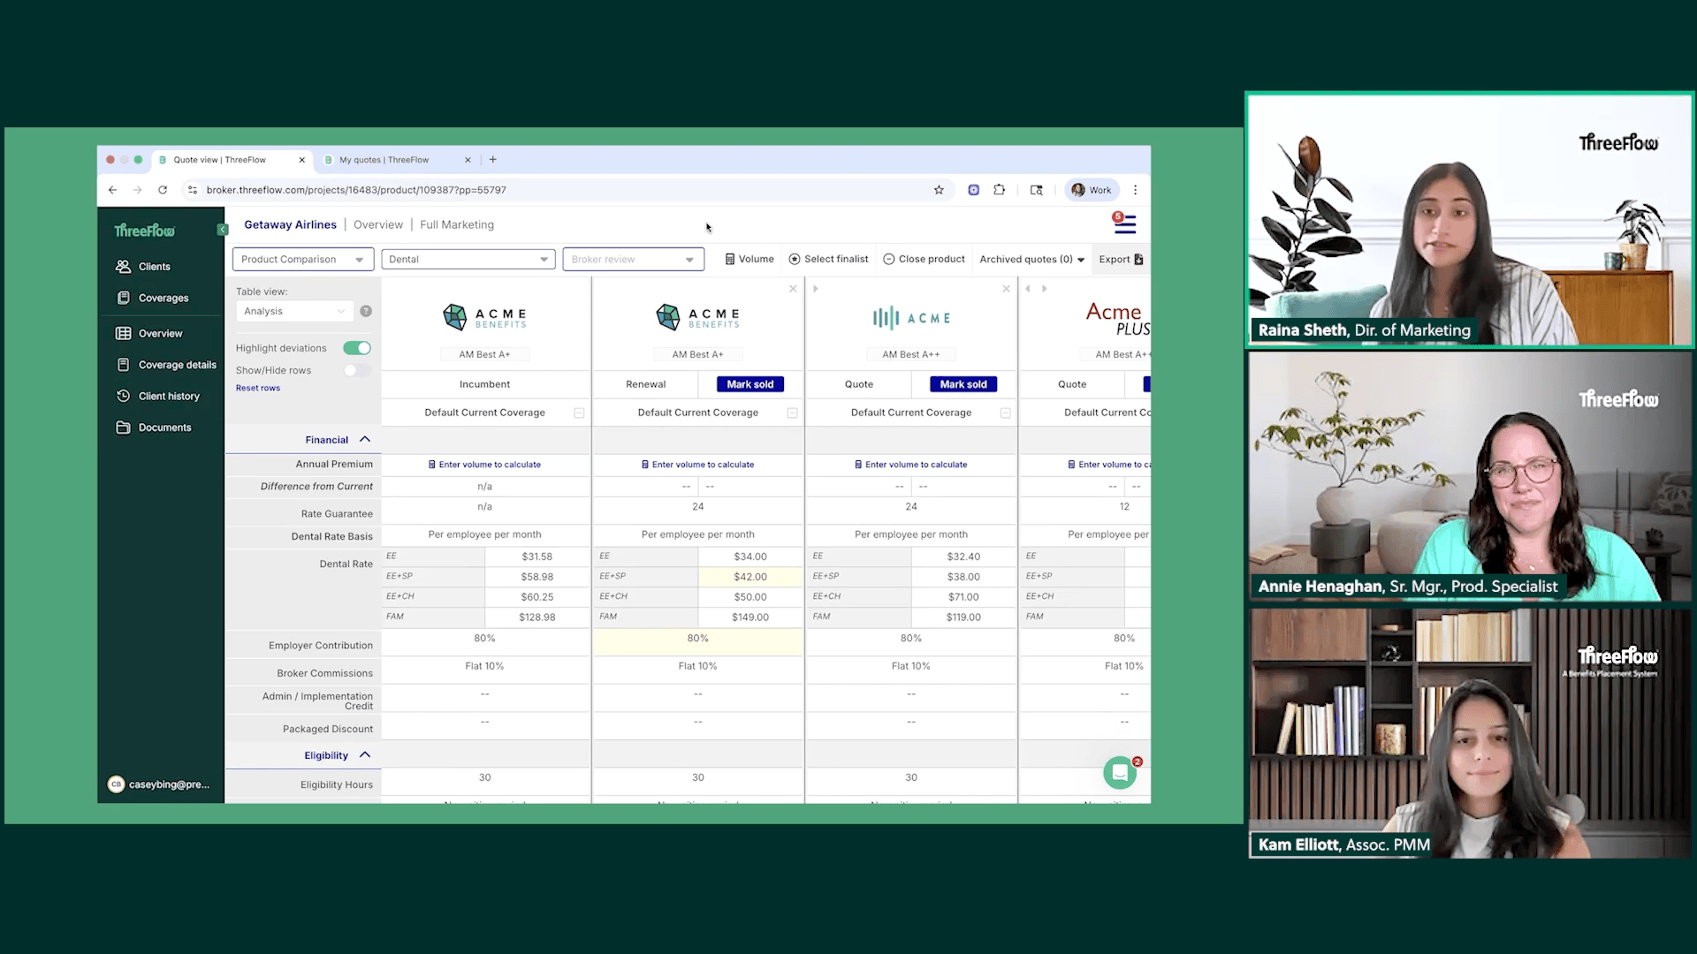Open the hamburger menu with notification badge

(x=1124, y=224)
